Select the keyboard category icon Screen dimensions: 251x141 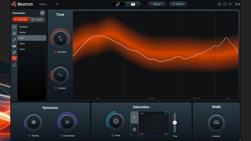tap(14, 46)
